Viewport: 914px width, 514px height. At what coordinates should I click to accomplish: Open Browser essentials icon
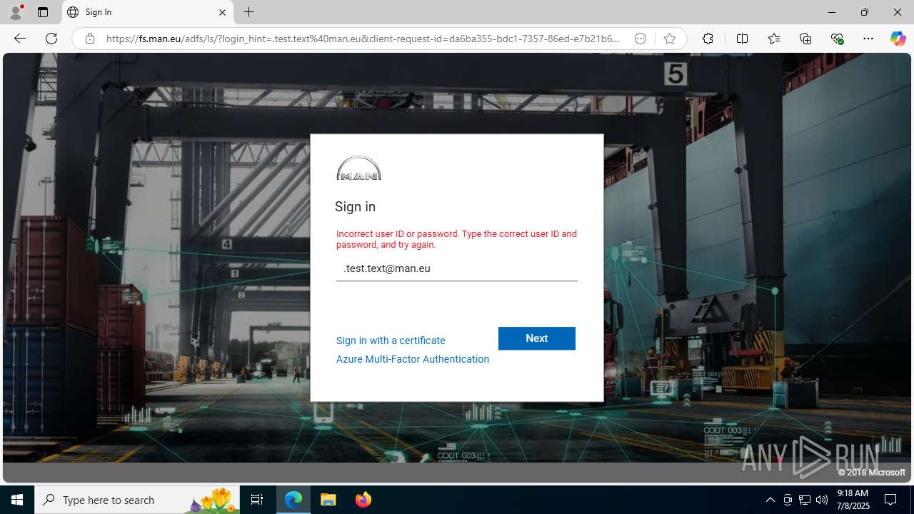point(837,39)
